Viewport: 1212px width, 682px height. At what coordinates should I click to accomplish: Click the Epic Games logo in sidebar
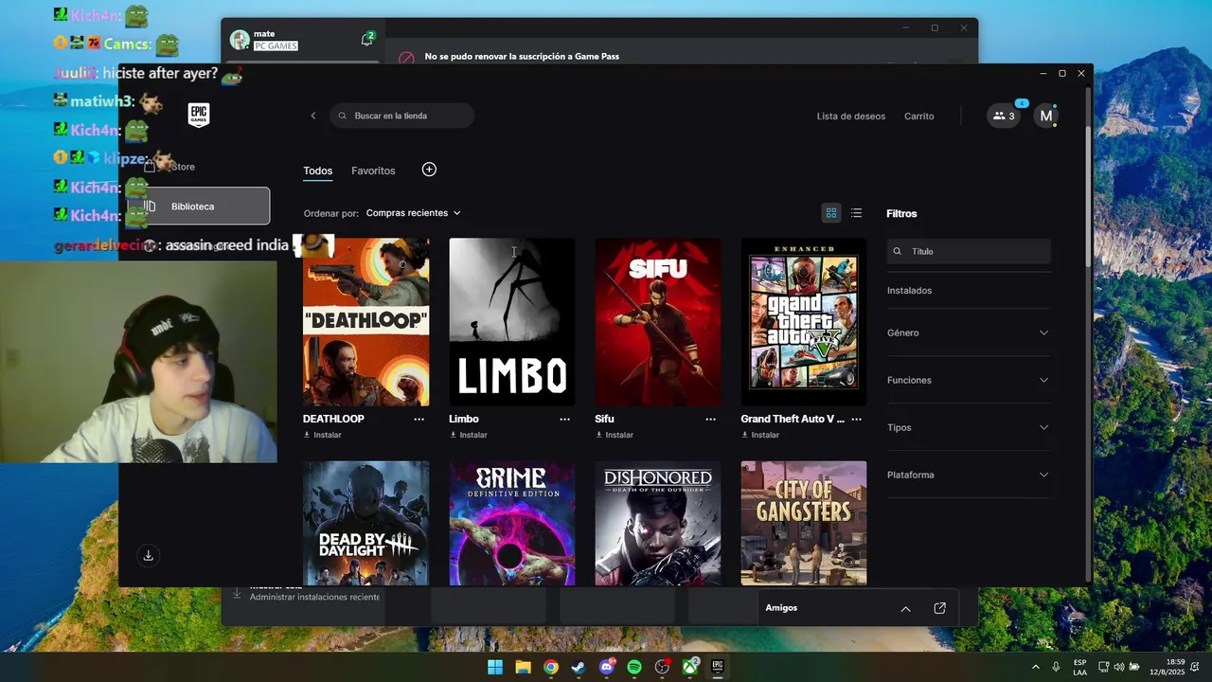coord(199,116)
